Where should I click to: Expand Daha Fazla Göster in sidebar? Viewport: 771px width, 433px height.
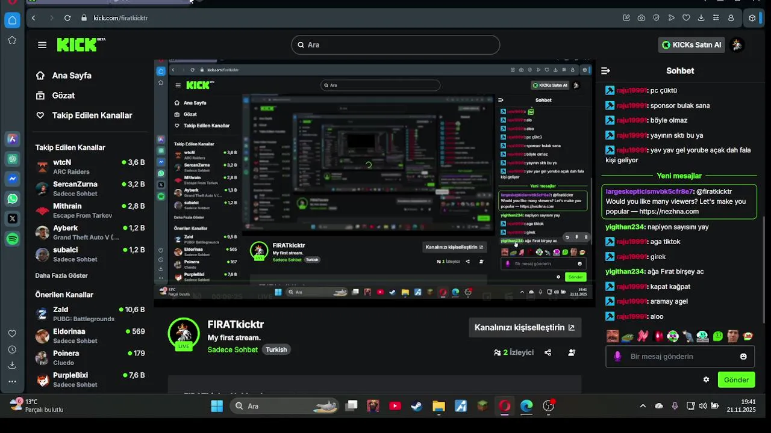coord(61,275)
